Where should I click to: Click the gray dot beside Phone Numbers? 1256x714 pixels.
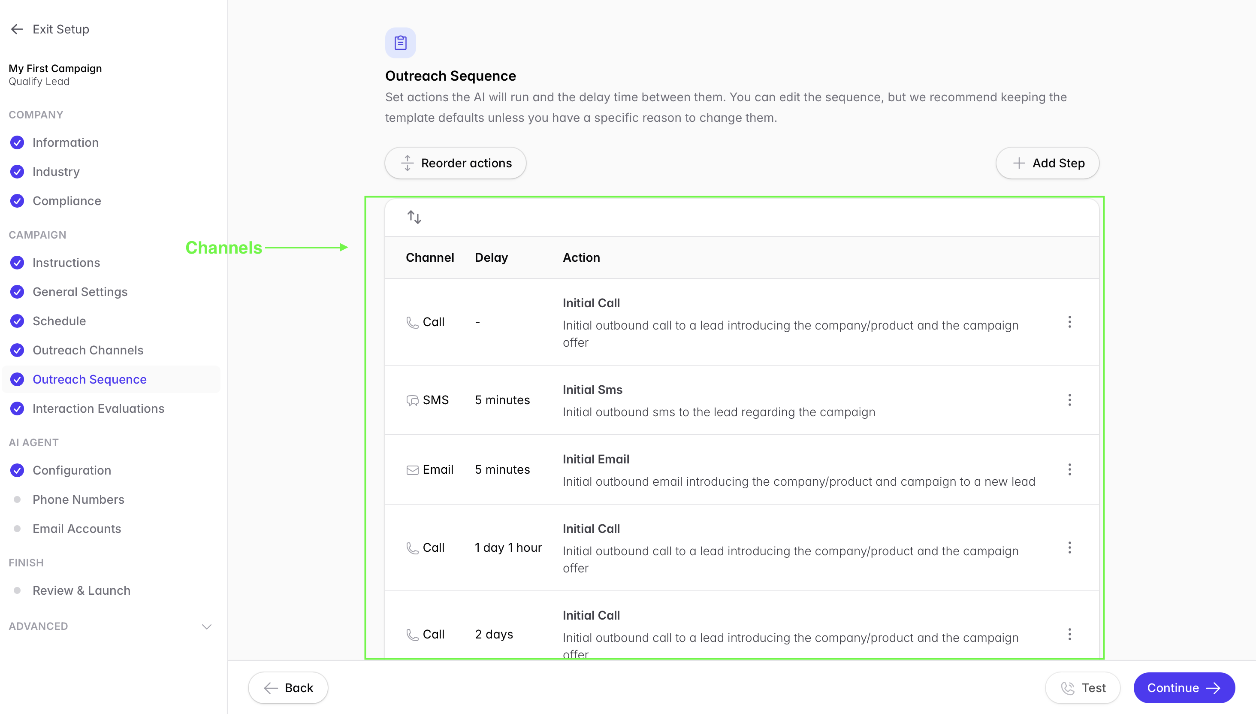click(17, 500)
